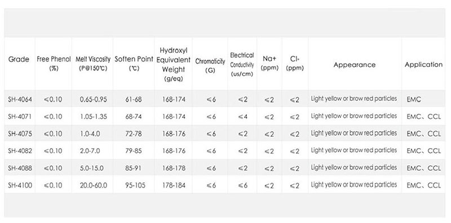The width and height of the screenshot is (451, 223).
Task: Click the SH-4088 grade row label
Action: [20, 168]
